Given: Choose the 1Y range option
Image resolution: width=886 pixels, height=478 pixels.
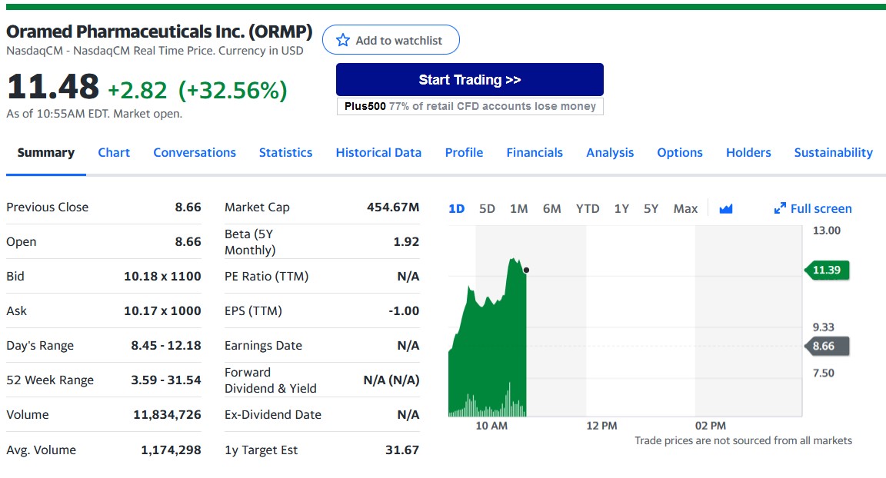Looking at the screenshot, I should (x=621, y=207).
